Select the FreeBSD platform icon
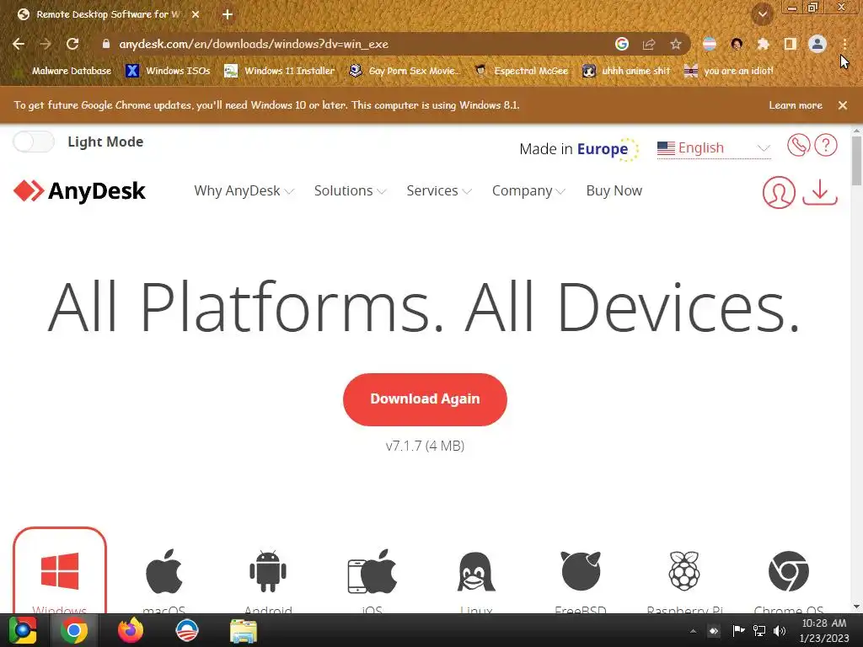863x647 pixels. click(581, 571)
